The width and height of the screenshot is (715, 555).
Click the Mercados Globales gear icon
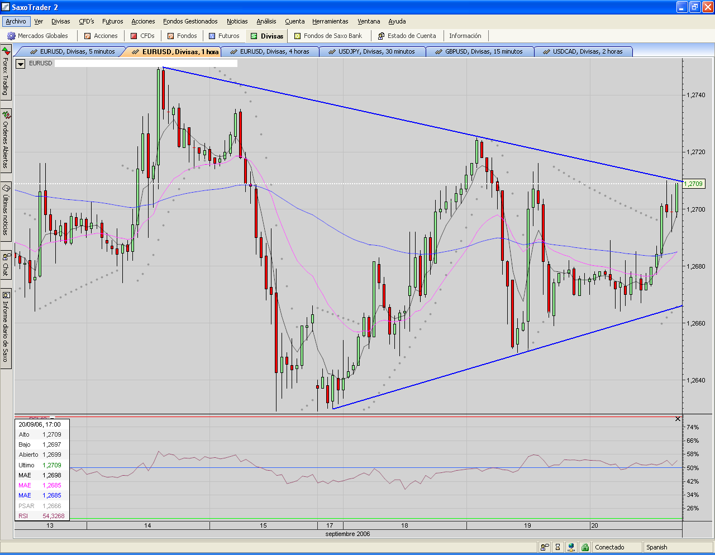(11, 36)
